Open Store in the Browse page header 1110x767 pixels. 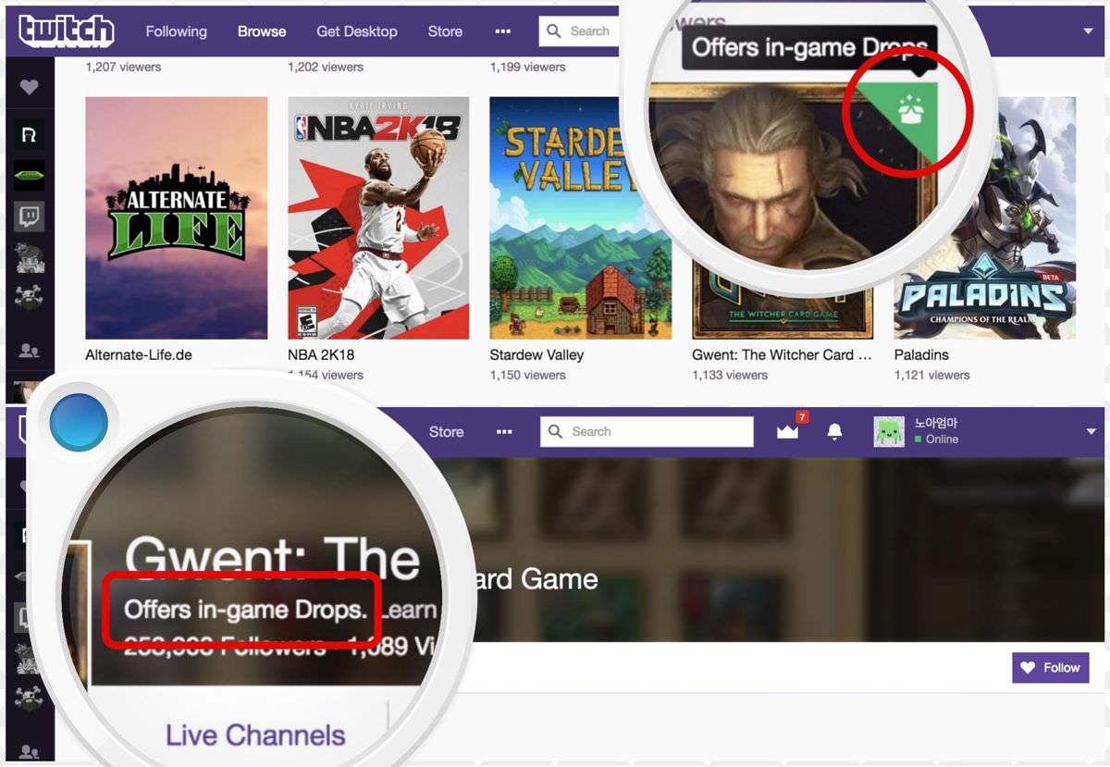click(x=445, y=31)
